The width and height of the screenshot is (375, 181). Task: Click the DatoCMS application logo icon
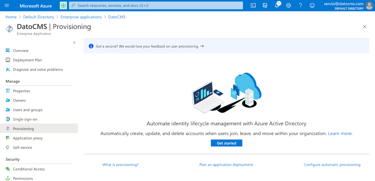click(x=9, y=29)
